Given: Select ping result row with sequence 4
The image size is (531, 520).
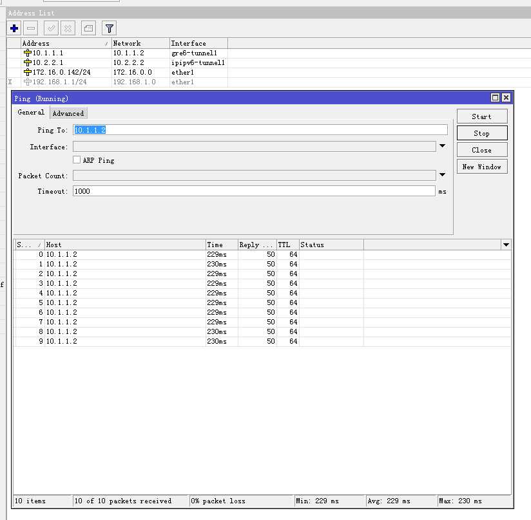Looking at the screenshot, I should (x=263, y=293).
